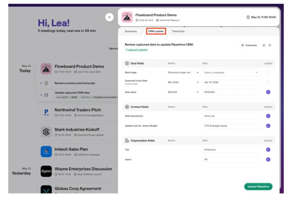Give thumbs down feedback
This screenshot has width=300, height=201.
[270, 45]
